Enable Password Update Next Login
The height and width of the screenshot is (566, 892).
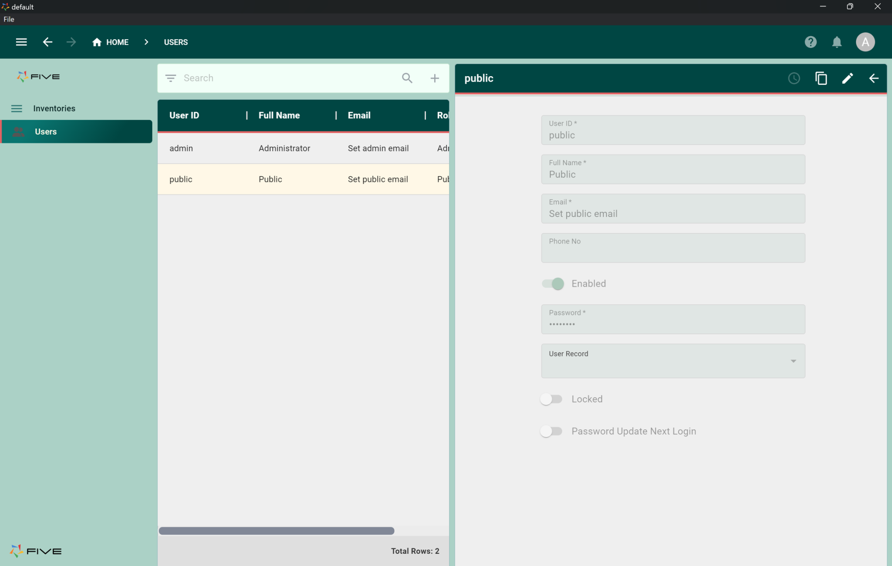(x=551, y=431)
